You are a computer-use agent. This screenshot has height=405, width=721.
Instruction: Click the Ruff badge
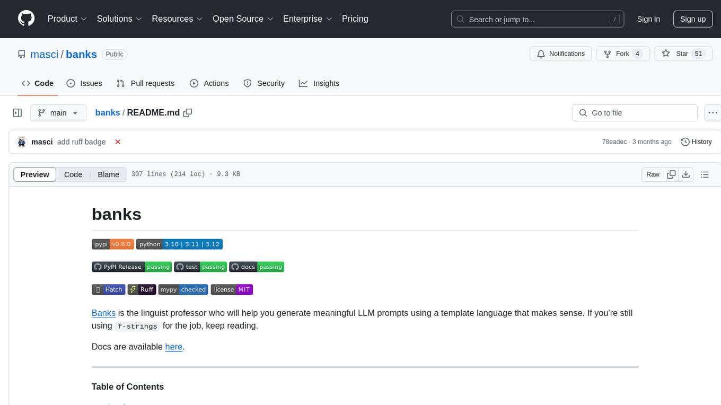[142, 289]
